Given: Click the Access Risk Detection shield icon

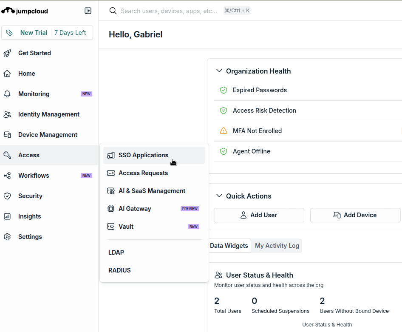Looking at the screenshot, I should [224, 111].
